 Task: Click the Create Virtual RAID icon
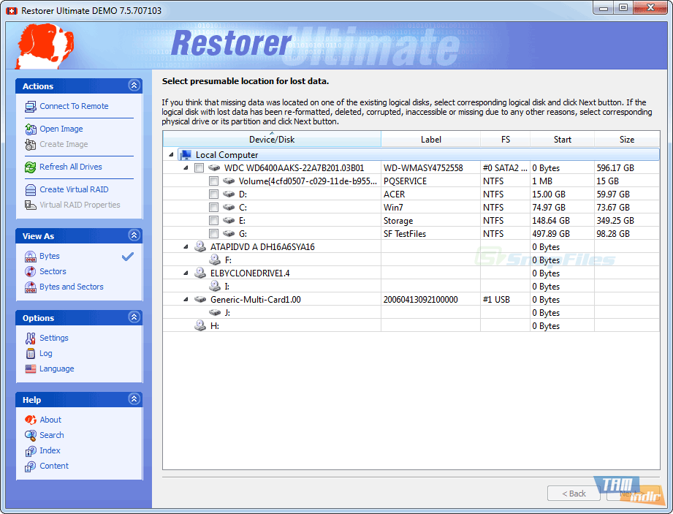(x=31, y=190)
